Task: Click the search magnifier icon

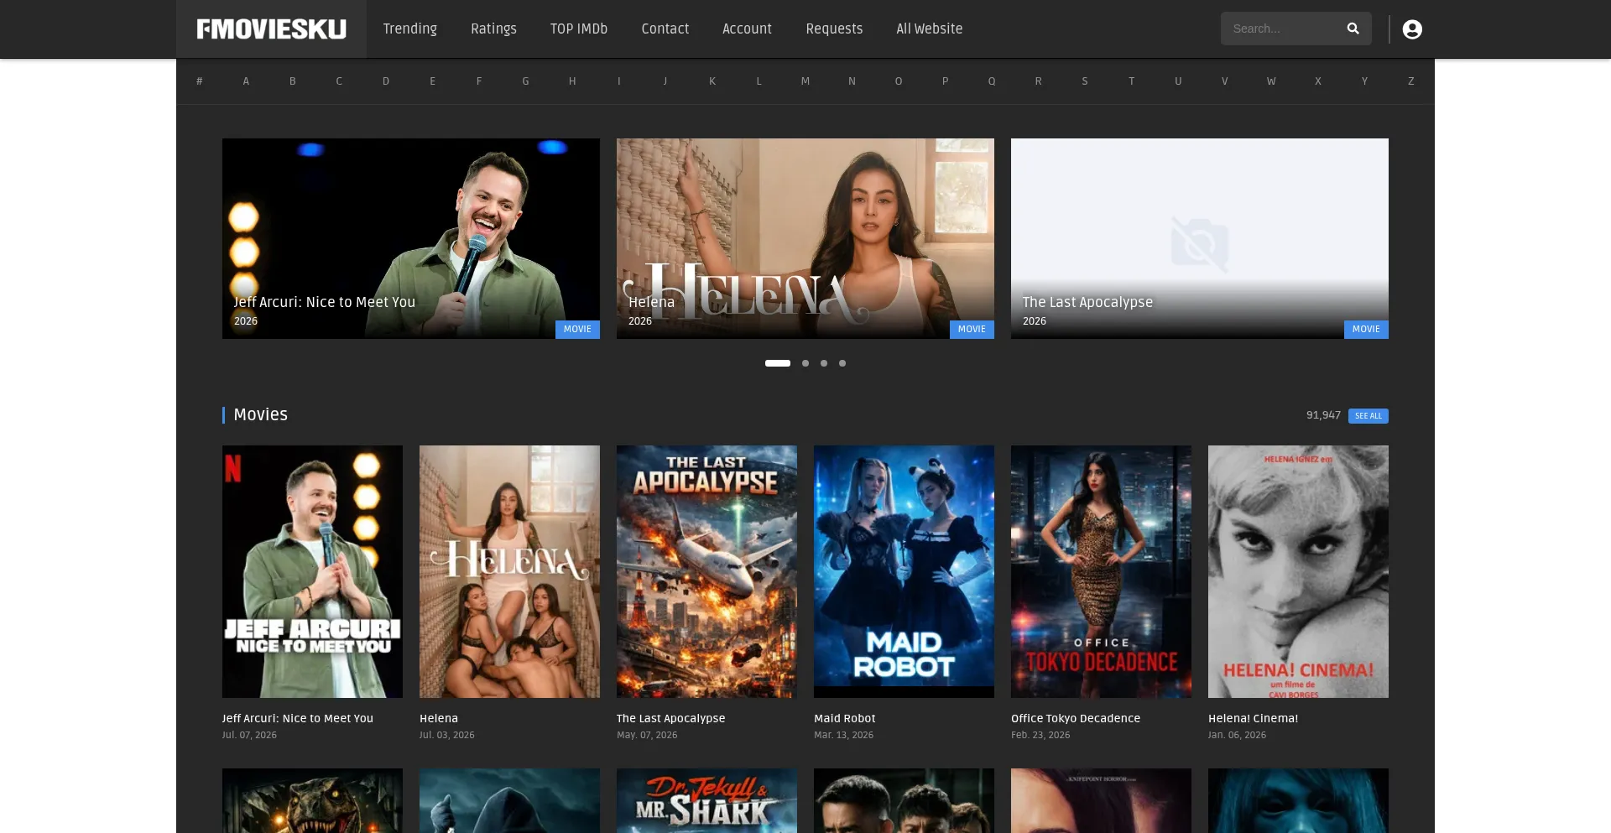Action: [x=1353, y=29]
